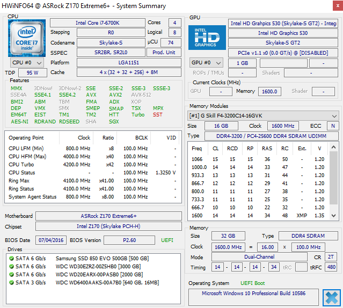Click the green UEFI label next to BIOS Version
The width and height of the screenshot is (343, 308).
click(167, 240)
